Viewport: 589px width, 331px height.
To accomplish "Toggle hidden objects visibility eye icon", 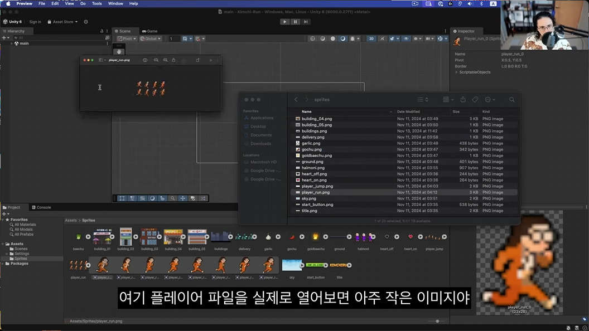I will click(406, 38).
